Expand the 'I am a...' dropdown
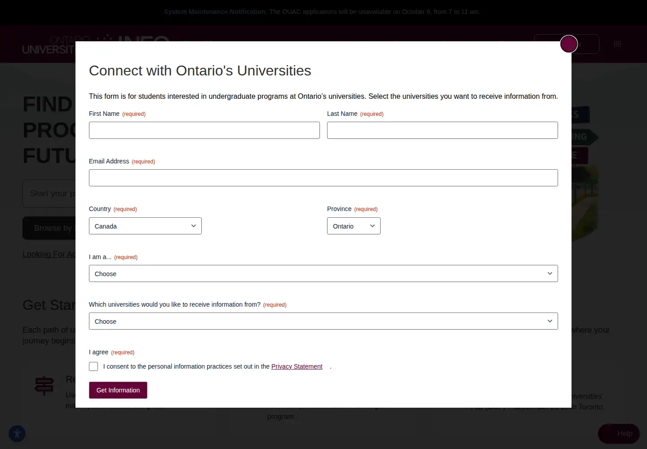The height and width of the screenshot is (449, 647). tap(323, 273)
